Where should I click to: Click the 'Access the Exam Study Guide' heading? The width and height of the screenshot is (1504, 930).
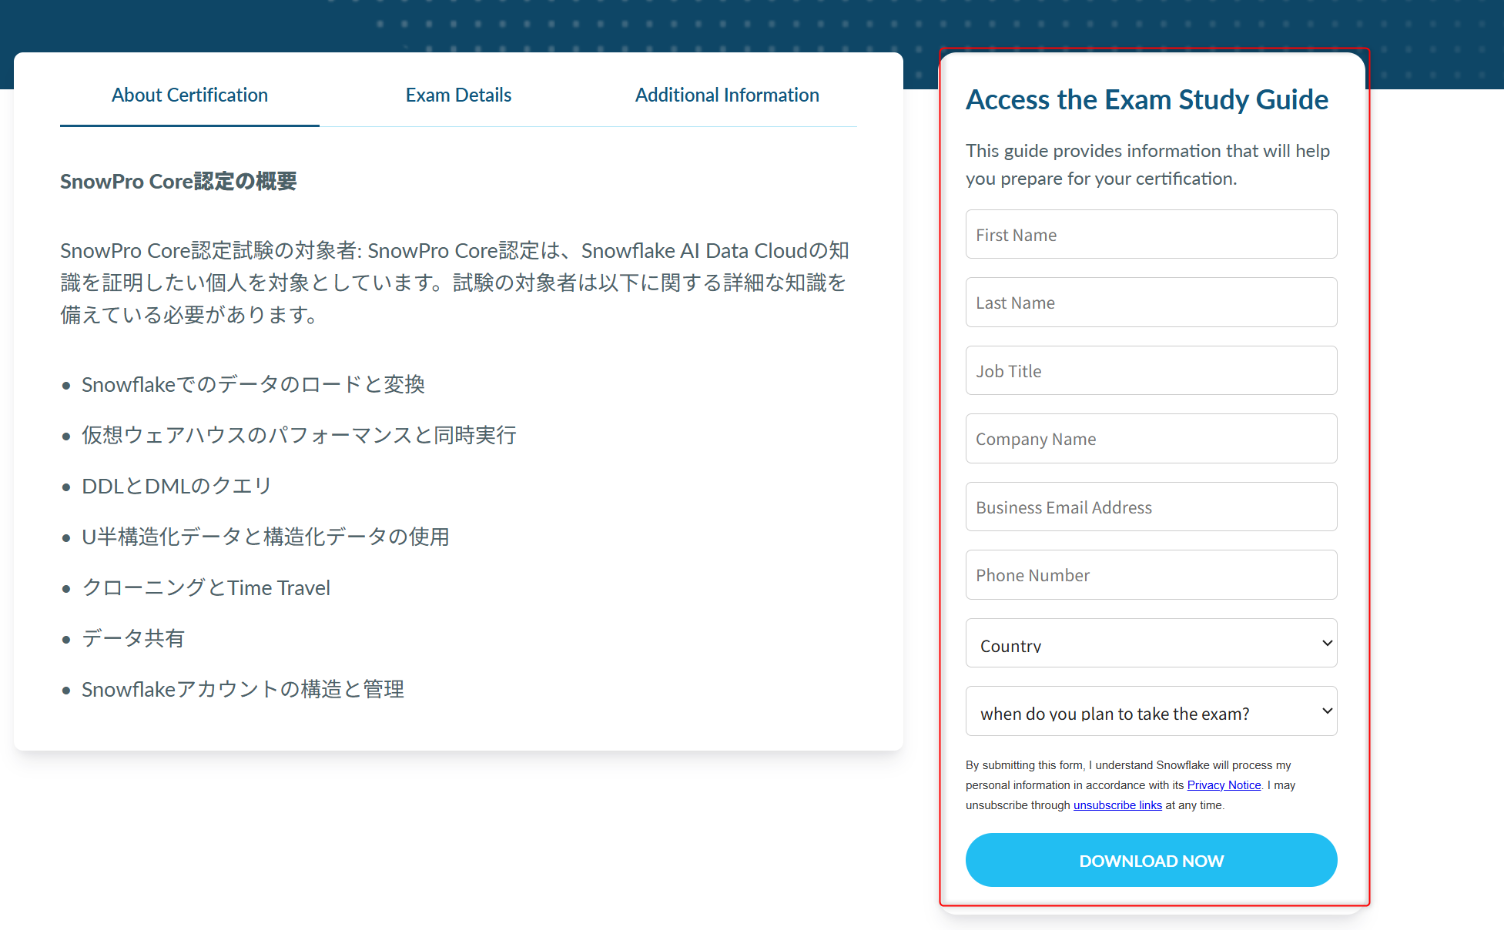tap(1147, 100)
